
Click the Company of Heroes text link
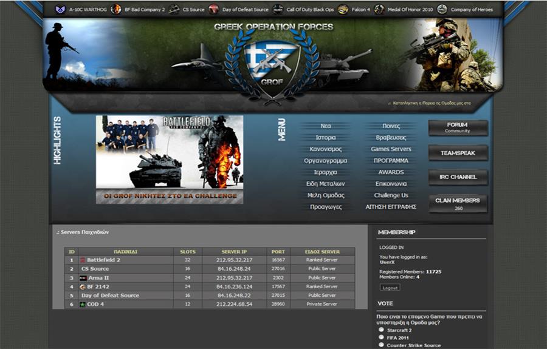(x=472, y=10)
